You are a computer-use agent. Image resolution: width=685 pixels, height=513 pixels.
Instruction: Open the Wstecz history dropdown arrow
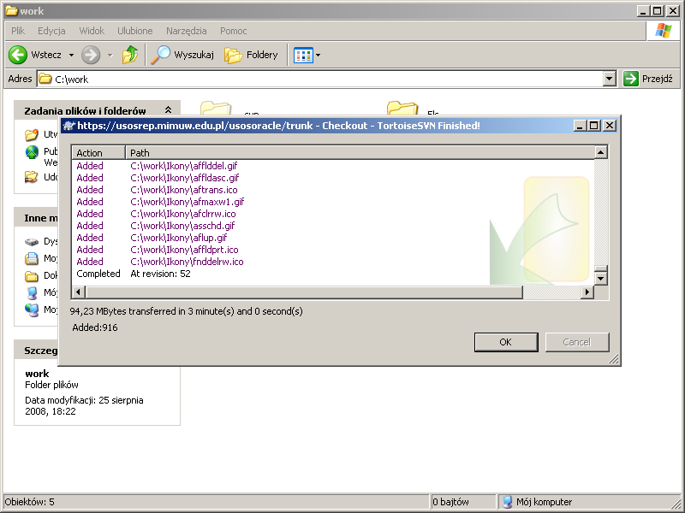pos(71,56)
